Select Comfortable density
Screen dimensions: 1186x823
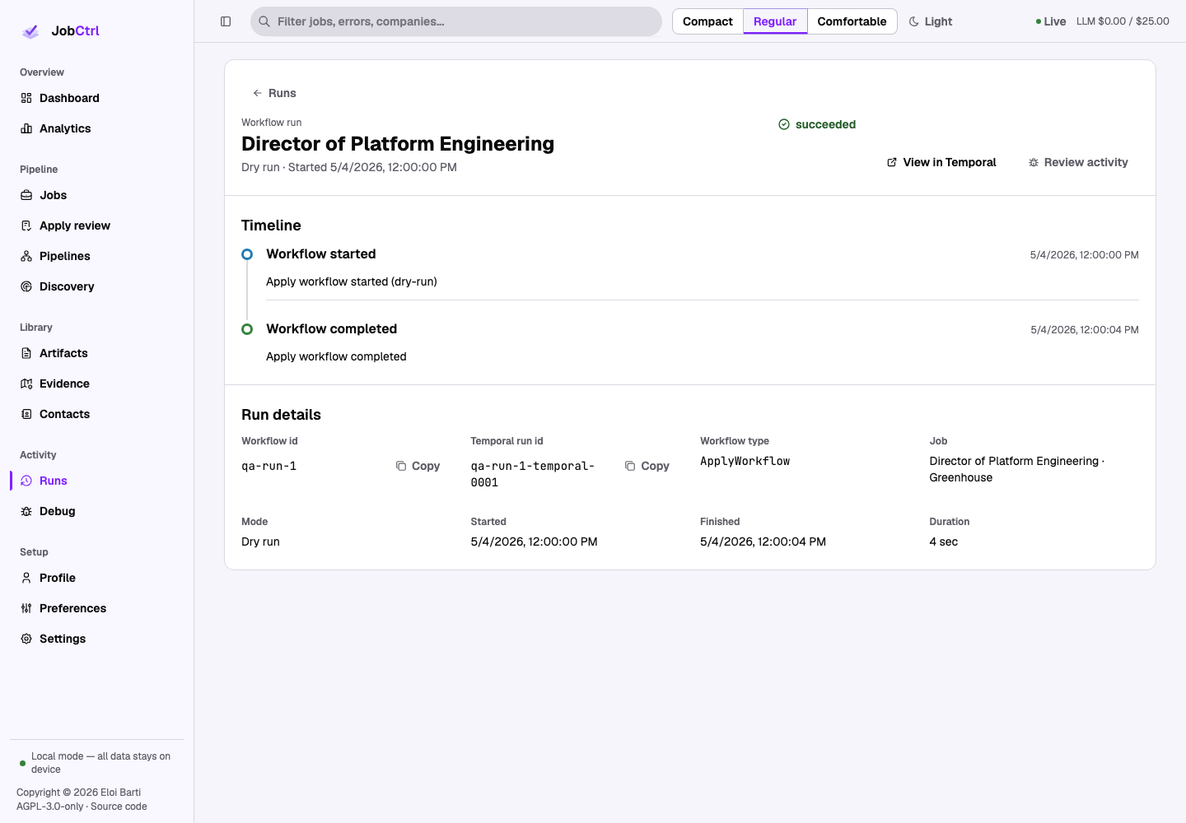coord(852,21)
